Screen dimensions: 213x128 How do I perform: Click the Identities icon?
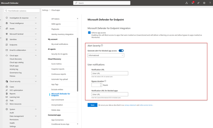click(7, 39)
